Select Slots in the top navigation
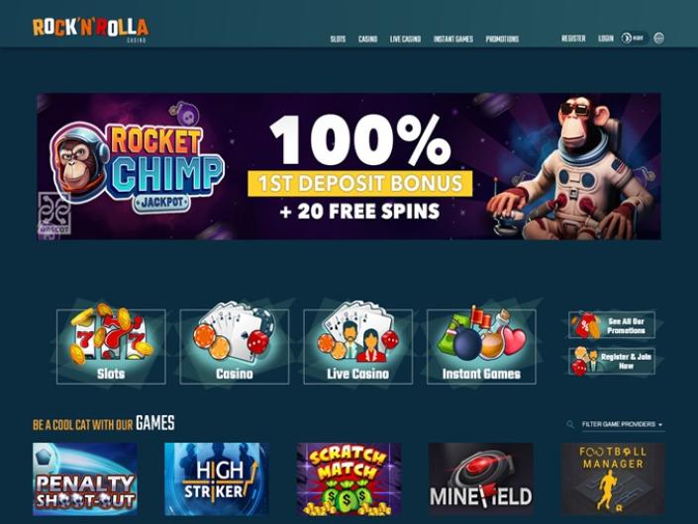Viewport: 698px width, 524px height. tap(338, 40)
